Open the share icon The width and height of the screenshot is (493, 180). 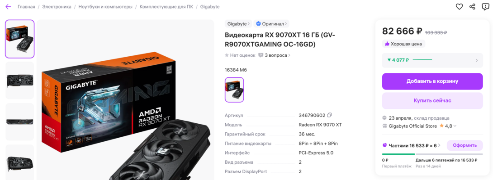click(x=472, y=7)
